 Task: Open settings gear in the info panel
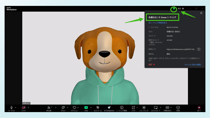pyautogui.click(x=201, y=13)
